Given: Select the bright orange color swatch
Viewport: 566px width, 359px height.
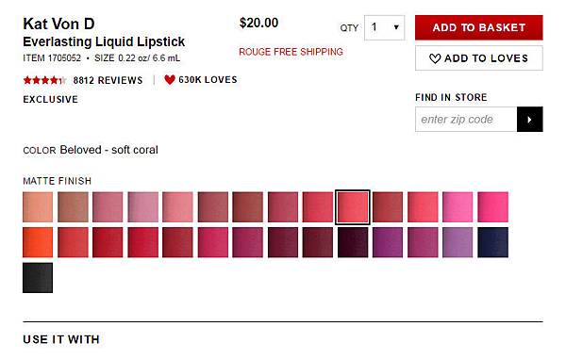Looking at the screenshot, I should click(x=38, y=242).
